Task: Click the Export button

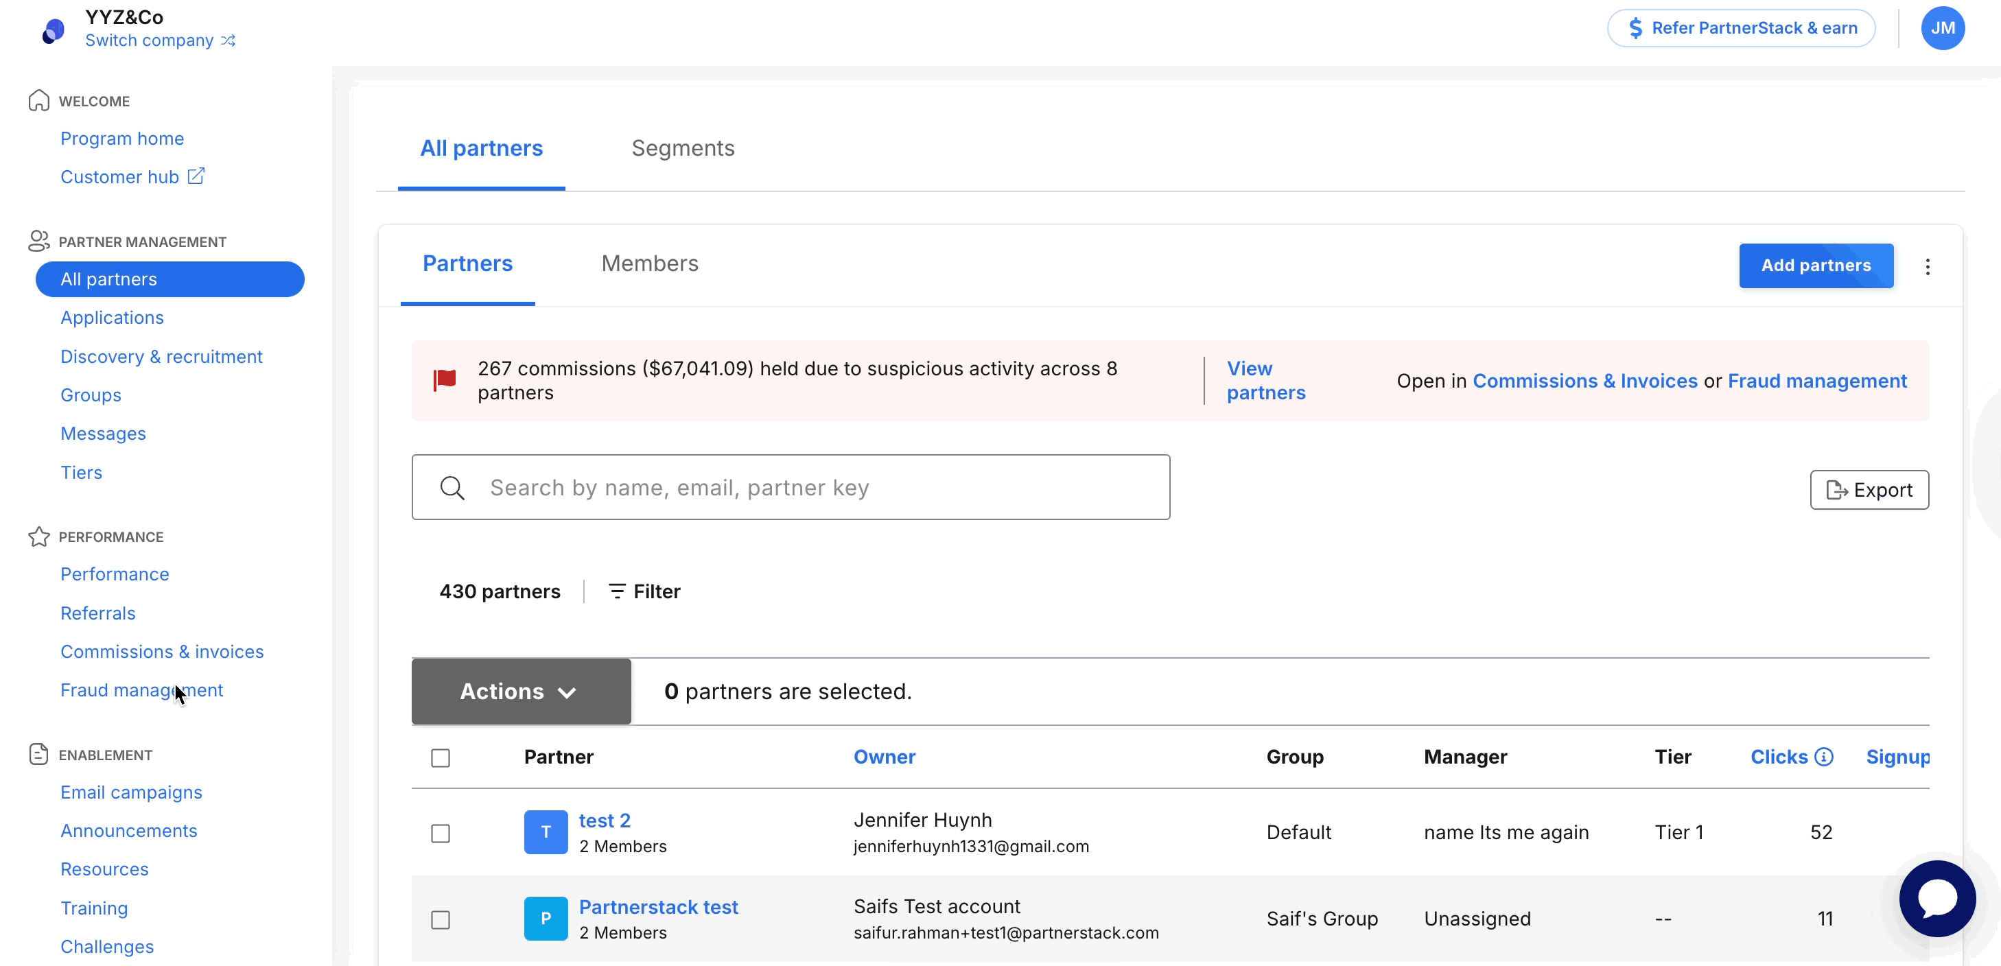Action: pos(1869,490)
